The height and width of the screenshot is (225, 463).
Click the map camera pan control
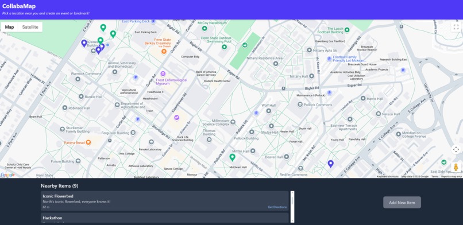click(x=456, y=149)
